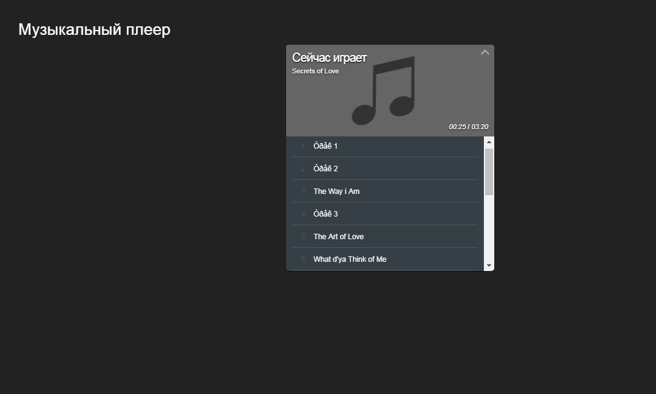Click track number 3 beside The Way i Am
The image size is (656, 394).
303,191
